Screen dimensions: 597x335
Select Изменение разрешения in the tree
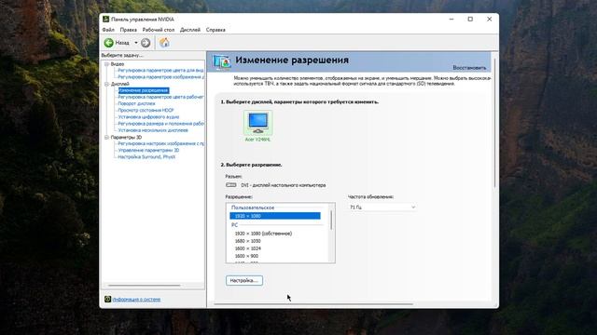click(x=143, y=90)
